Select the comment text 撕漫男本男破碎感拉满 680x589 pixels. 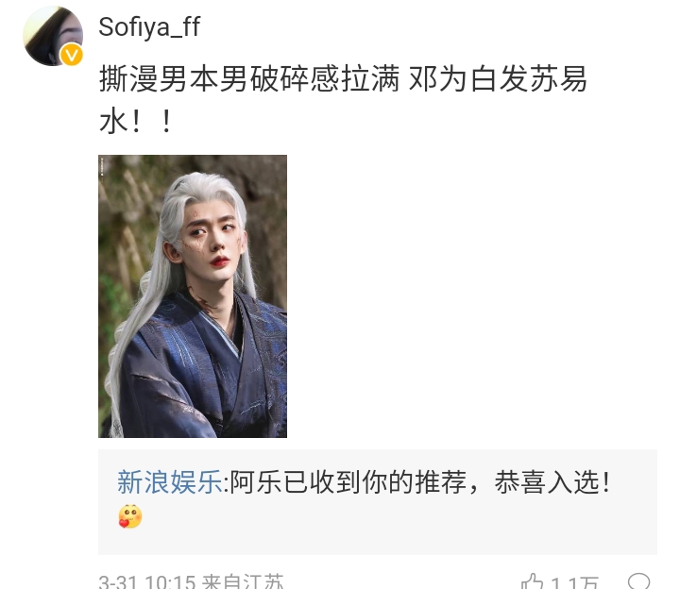pyautogui.click(x=249, y=79)
